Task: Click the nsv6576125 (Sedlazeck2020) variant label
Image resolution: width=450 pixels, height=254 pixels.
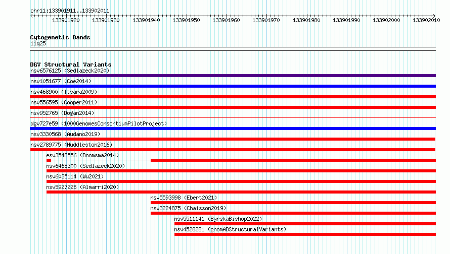Action: (x=70, y=71)
